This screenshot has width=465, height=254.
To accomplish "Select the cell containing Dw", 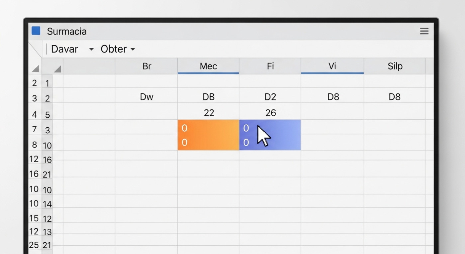I will (x=146, y=97).
